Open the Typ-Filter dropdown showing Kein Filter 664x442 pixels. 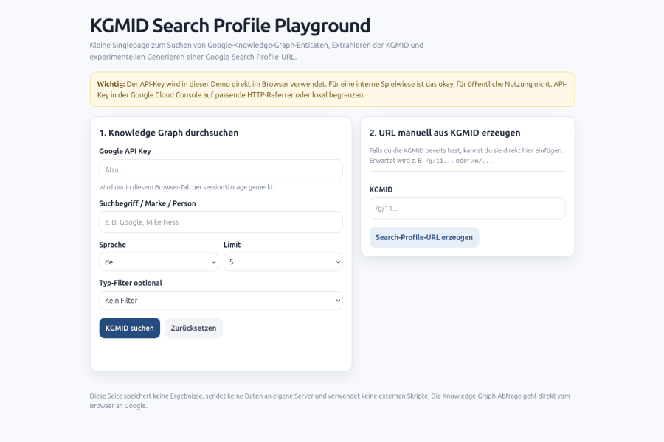[221, 301]
